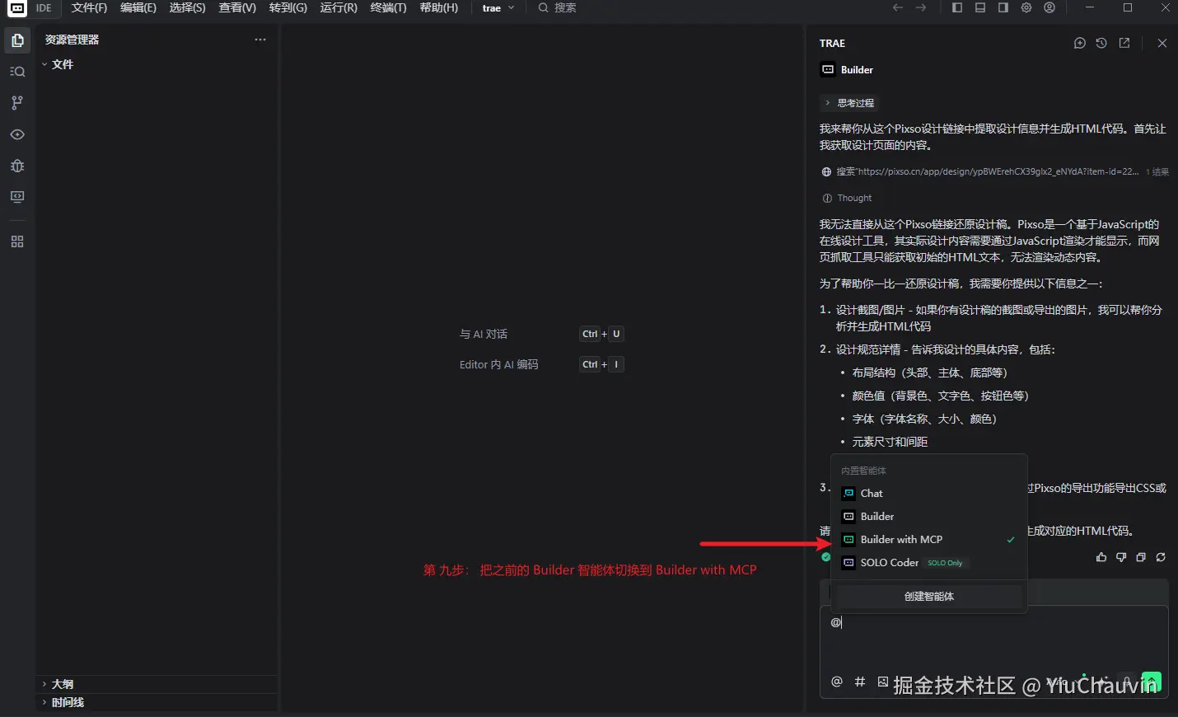Open the Explorer more actions ellipsis
The height and width of the screenshot is (717, 1178).
point(260,40)
